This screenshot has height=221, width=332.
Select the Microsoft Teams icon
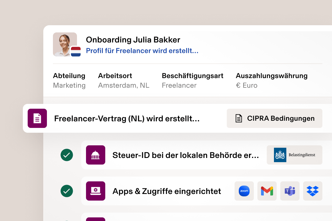click(290, 191)
